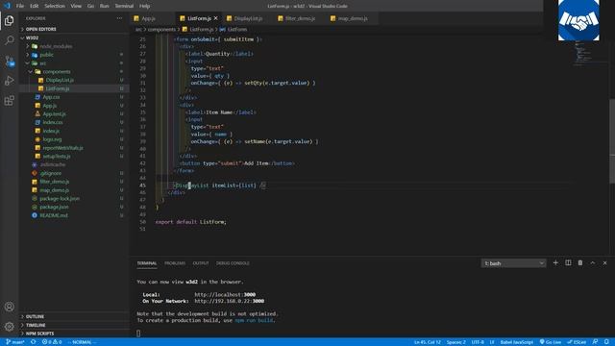Viewport: 615px width, 346px height.
Task: Click the synchronize changes icon in status bar
Action: point(34,342)
